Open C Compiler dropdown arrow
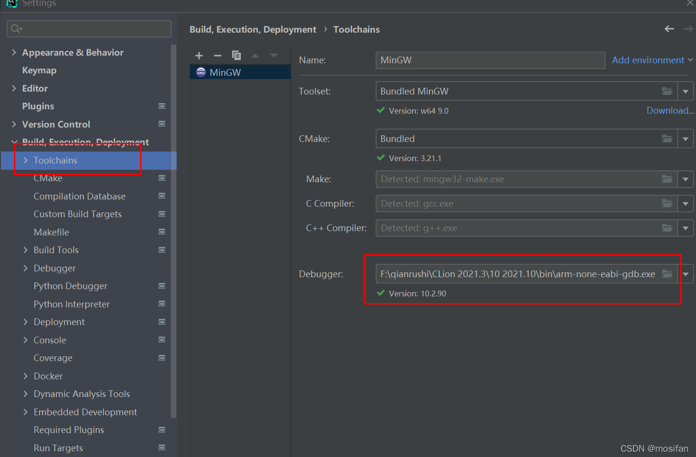Viewport: 696px width, 457px height. coord(685,203)
